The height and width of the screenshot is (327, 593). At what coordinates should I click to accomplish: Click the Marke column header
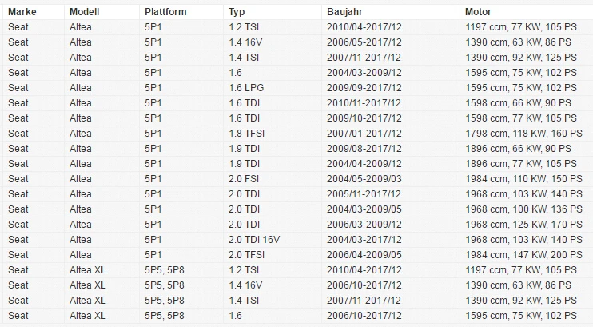(22, 12)
